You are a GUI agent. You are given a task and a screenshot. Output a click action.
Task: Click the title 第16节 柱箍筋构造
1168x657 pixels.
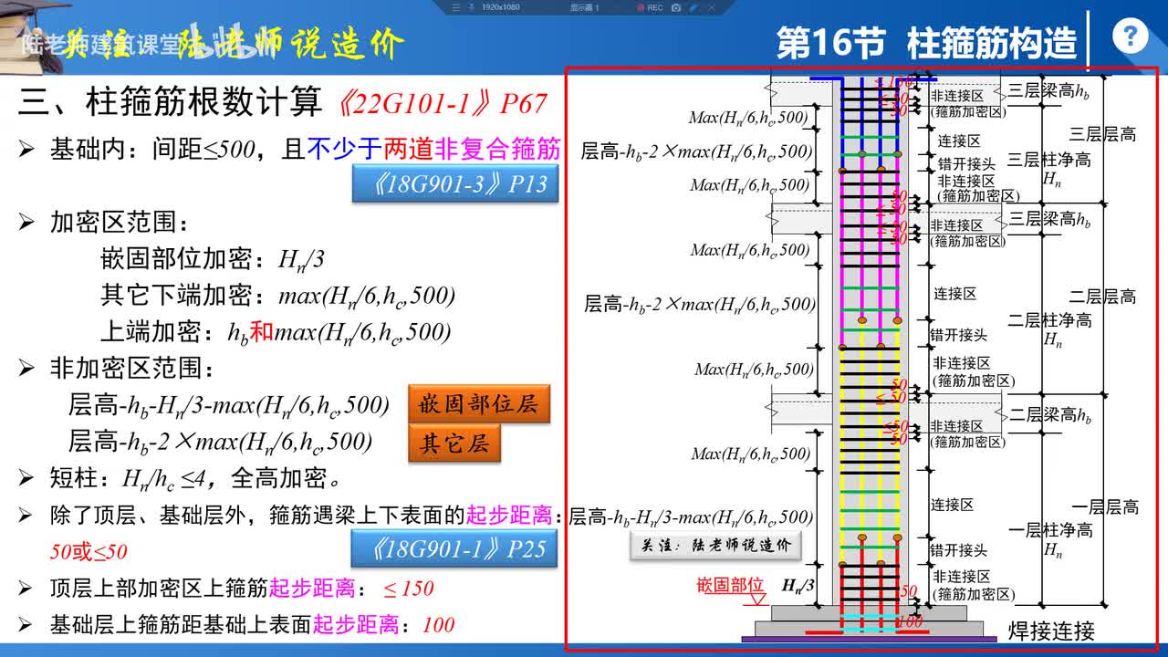[926, 43]
